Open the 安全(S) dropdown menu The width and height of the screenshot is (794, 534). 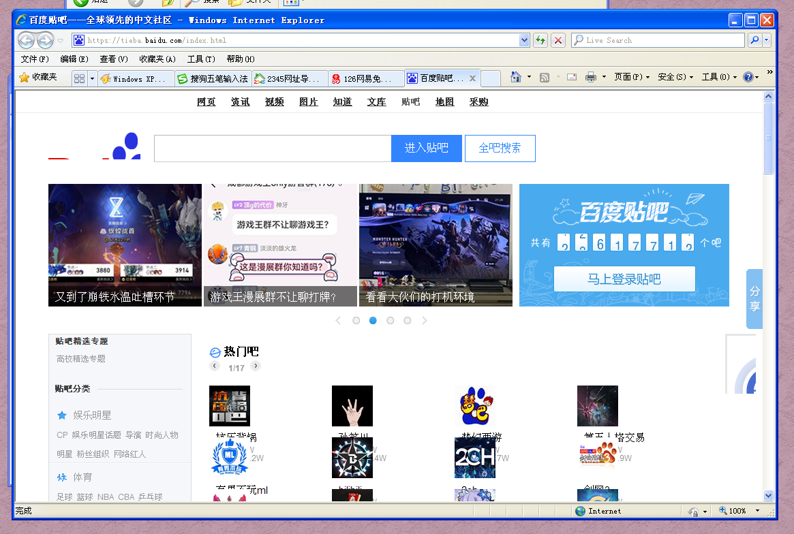(675, 77)
